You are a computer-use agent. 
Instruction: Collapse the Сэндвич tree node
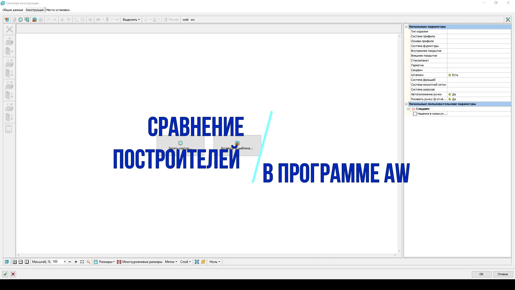(x=408, y=109)
